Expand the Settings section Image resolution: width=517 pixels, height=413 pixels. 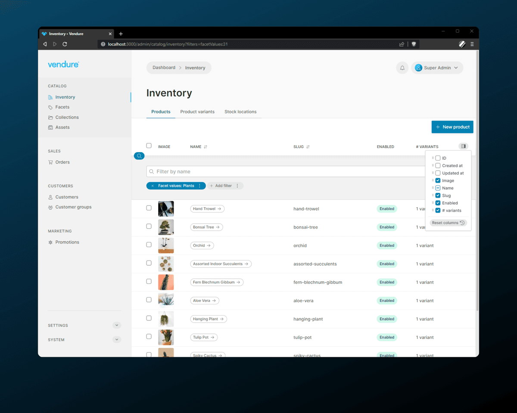117,326
